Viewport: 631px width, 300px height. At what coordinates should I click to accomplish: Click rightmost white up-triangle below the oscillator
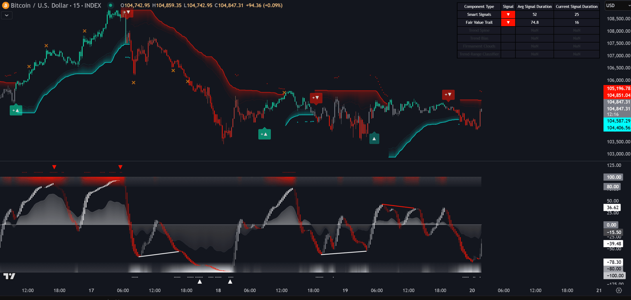pos(230,282)
